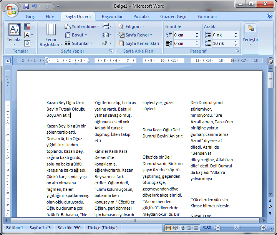Open Hyphenation dropdown icon

pyautogui.click(x=107, y=43)
